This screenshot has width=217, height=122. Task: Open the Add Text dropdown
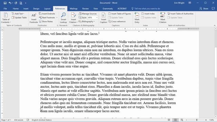pos(18,14)
